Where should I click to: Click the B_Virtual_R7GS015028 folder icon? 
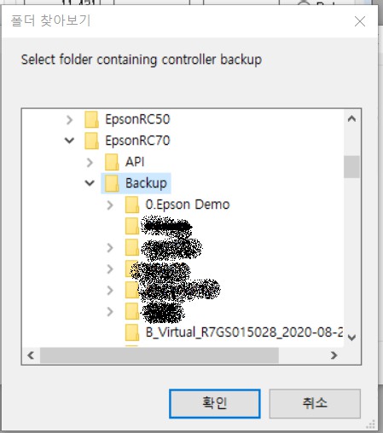[x=132, y=332]
